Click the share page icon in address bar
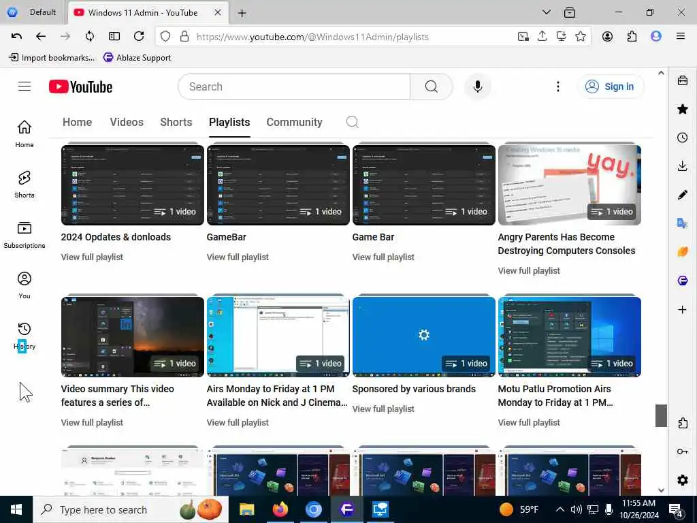This screenshot has height=523, width=697. click(542, 37)
